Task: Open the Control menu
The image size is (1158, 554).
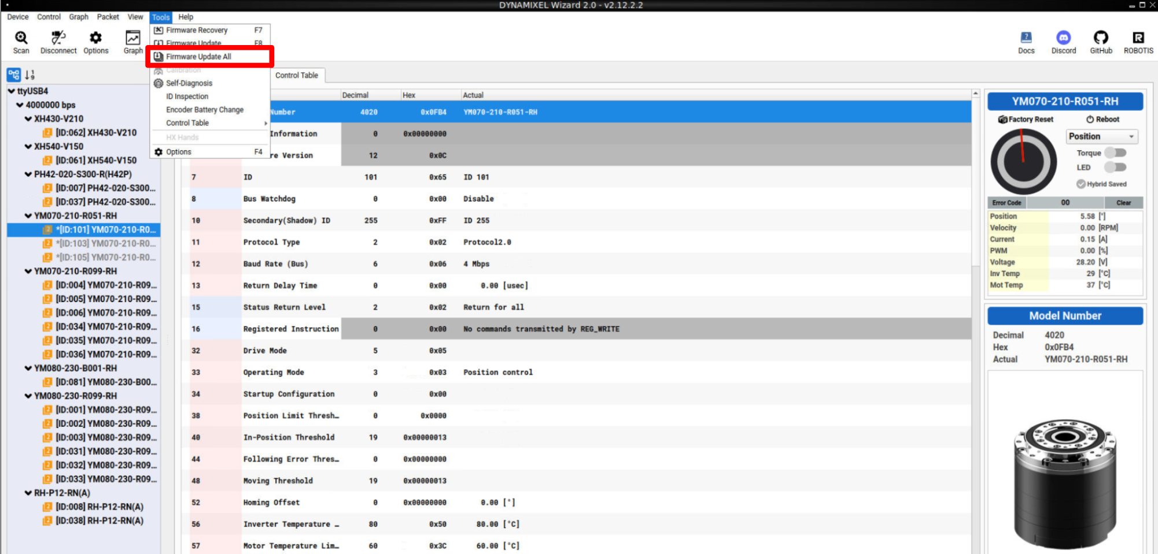Action: 49,17
